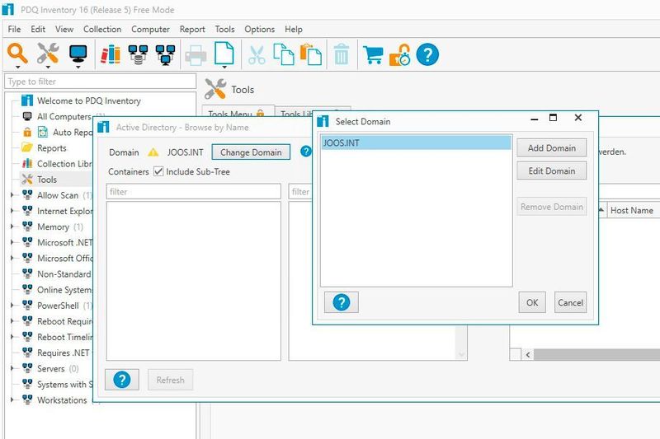Click the Copy pages toolbar icon
The image size is (660, 439).
click(284, 54)
